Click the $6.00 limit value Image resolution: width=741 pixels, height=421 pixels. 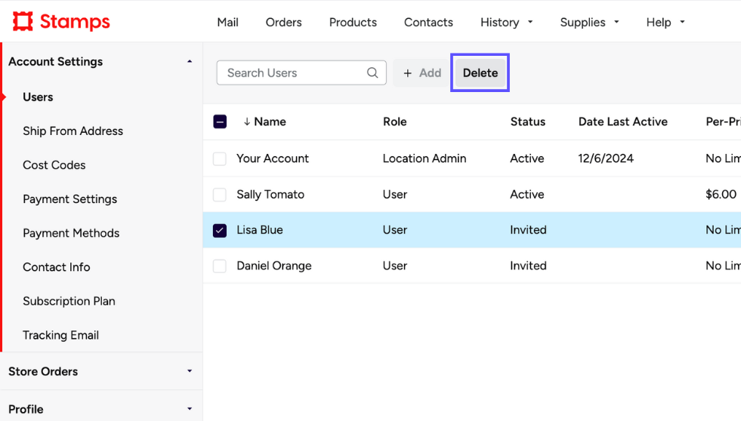(x=721, y=195)
